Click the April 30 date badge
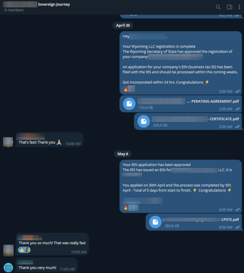The image size is (244, 273). 123,25
